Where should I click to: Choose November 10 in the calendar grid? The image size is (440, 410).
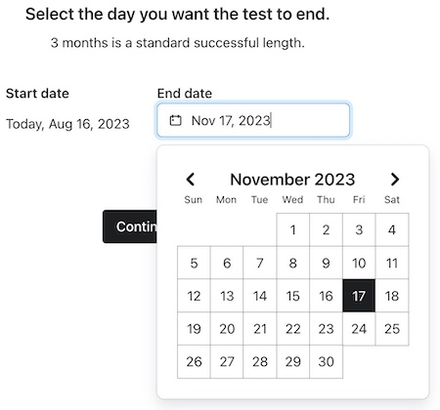[x=359, y=263]
